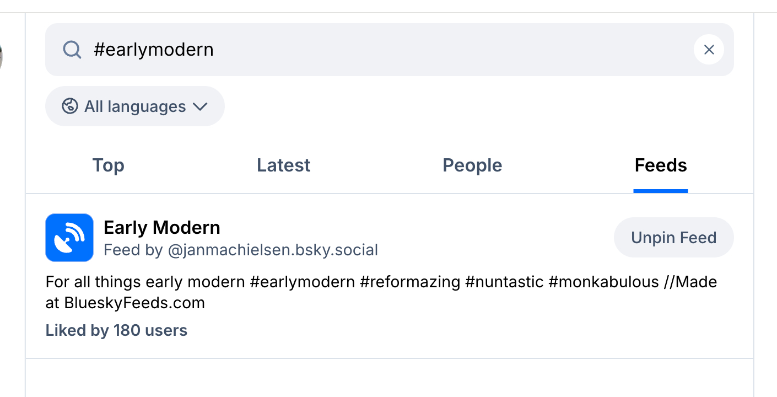
Task: Click the Early Modern feed satellite icon
Action: tap(69, 238)
